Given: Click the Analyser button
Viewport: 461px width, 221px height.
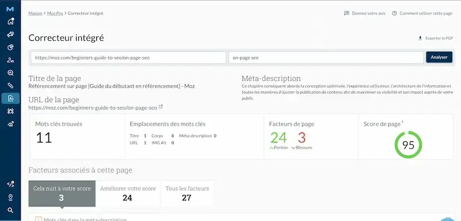Looking at the screenshot, I should pyautogui.click(x=439, y=57).
